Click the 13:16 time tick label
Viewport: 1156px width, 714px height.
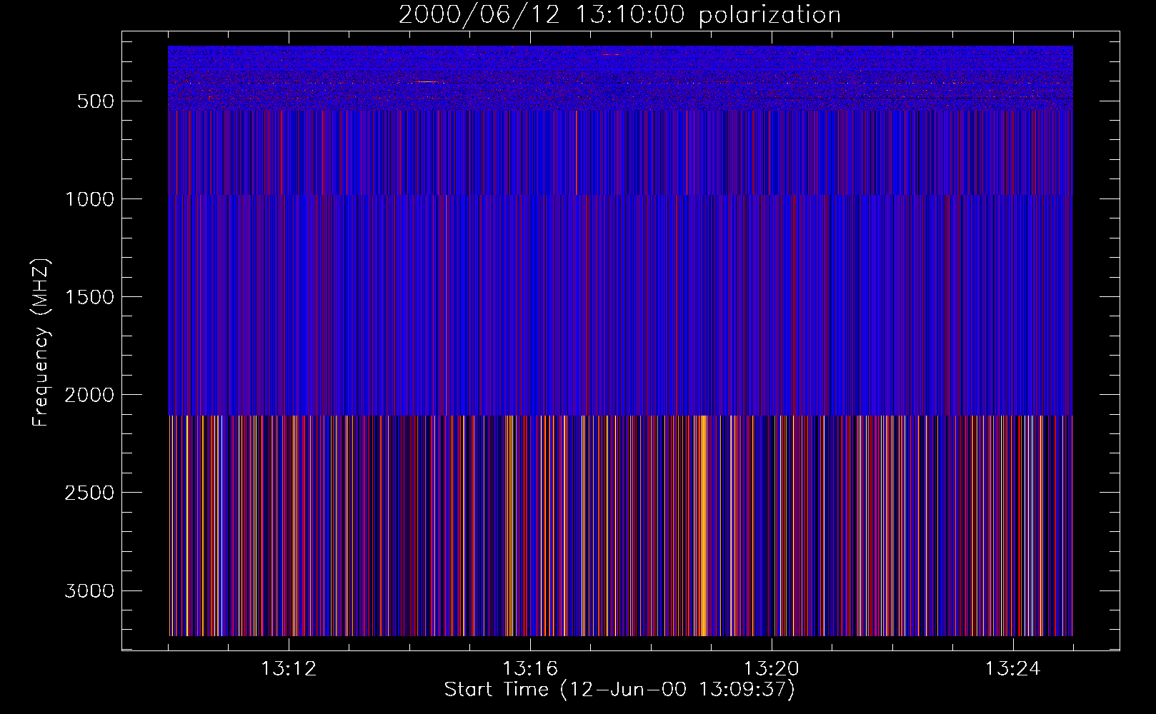[530, 669]
